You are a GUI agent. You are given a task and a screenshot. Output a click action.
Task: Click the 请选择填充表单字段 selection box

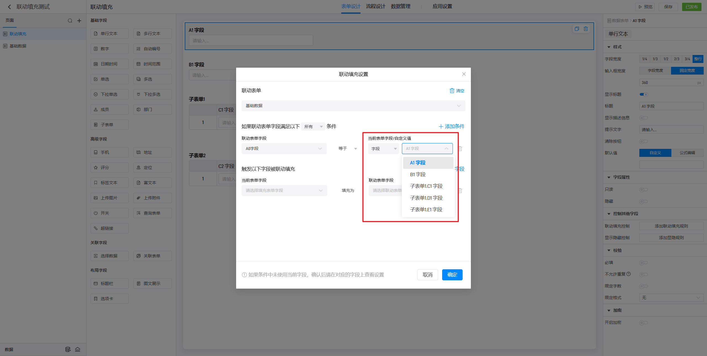284,191
